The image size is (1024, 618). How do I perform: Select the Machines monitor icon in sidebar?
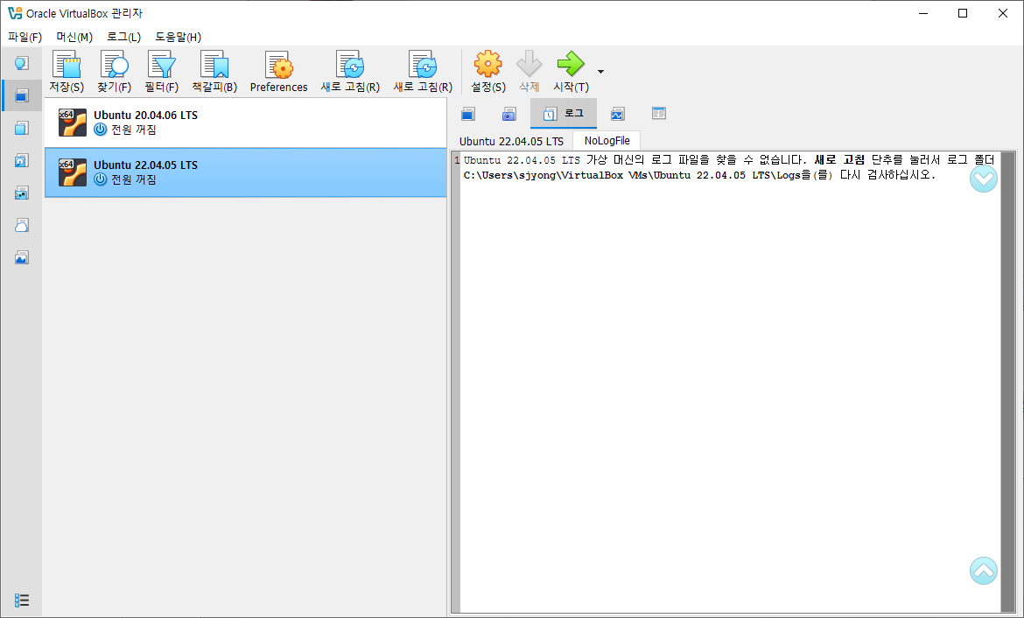22,96
